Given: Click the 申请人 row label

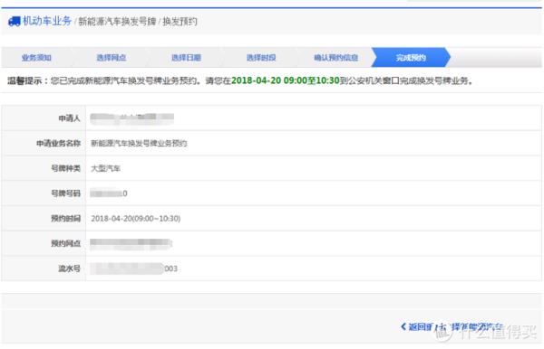Looking at the screenshot, I should pyautogui.click(x=69, y=118).
